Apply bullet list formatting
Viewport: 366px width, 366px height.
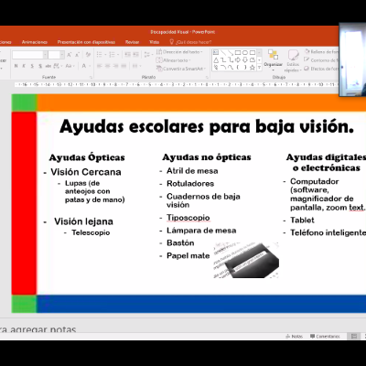[99, 55]
